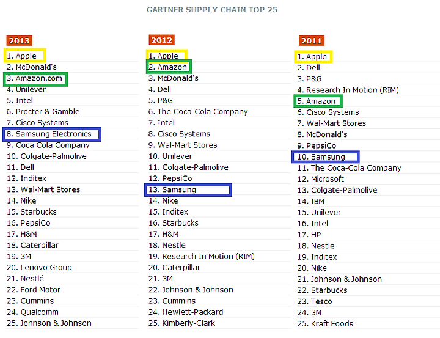This screenshot has width=440, height=338.
Task: Select '4. Unilever' in the 2013 list
Action: (26, 90)
